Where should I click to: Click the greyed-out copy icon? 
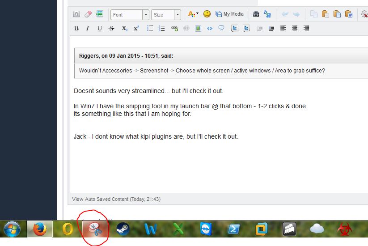[x=314, y=14]
